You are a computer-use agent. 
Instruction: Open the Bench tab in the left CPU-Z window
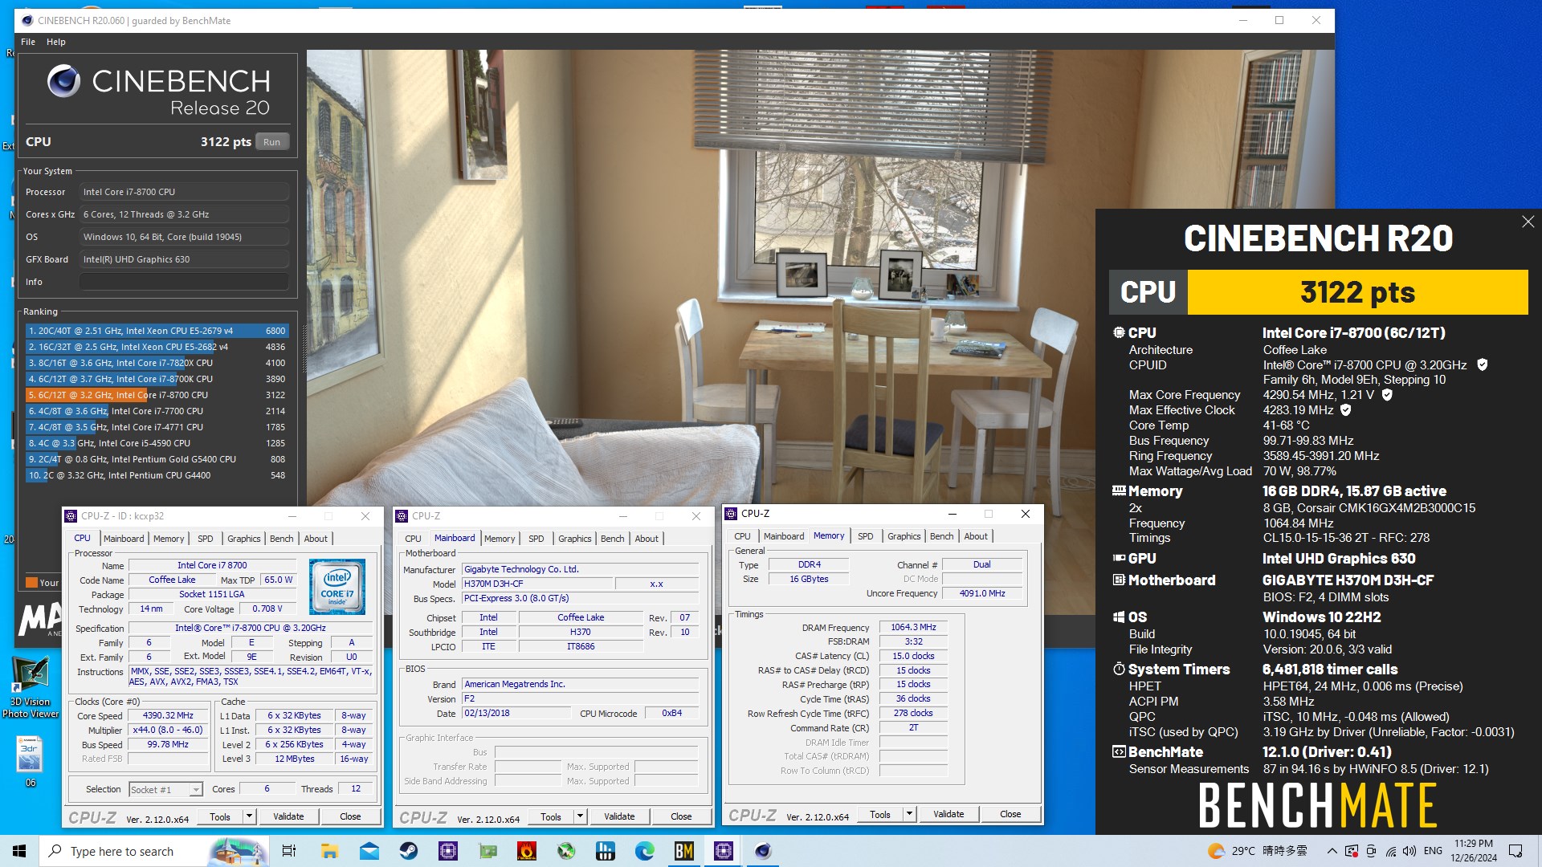click(x=282, y=539)
